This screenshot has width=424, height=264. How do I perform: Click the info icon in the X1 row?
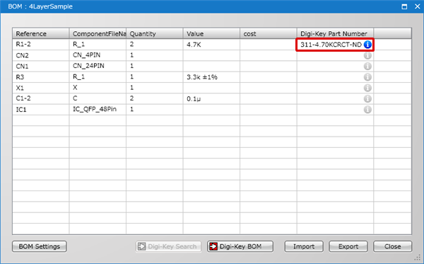pos(367,88)
